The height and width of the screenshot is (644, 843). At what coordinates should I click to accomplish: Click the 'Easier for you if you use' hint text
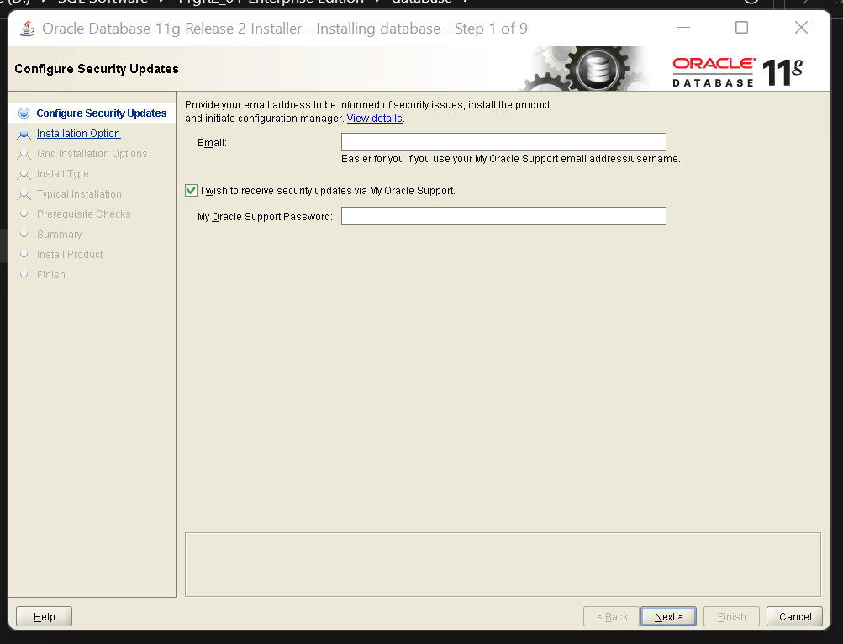pos(511,159)
